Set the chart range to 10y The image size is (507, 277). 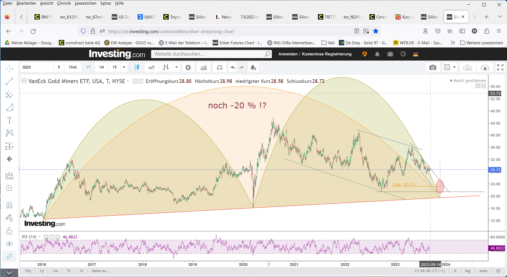[x=28, y=271]
